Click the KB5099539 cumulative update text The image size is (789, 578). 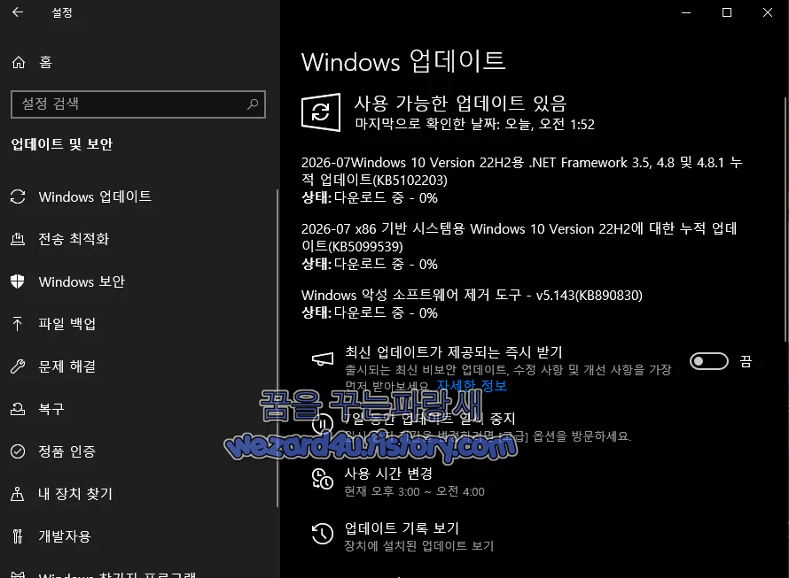coord(519,237)
